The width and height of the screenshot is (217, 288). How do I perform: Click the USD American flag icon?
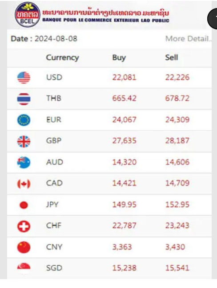point(24,78)
